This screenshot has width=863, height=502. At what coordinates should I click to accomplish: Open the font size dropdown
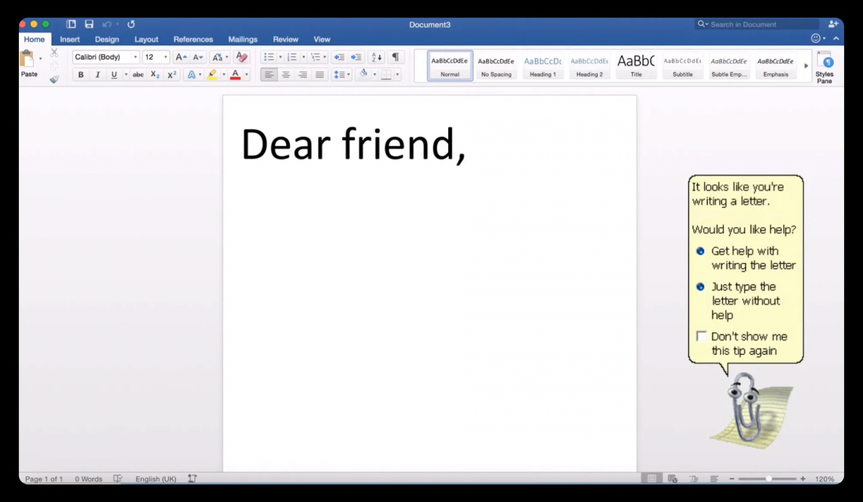click(165, 57)
